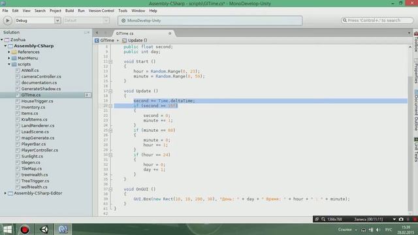Open the recorder dropdown arrow
Screen dimensions: 418x235
click(x=394, y=219)
